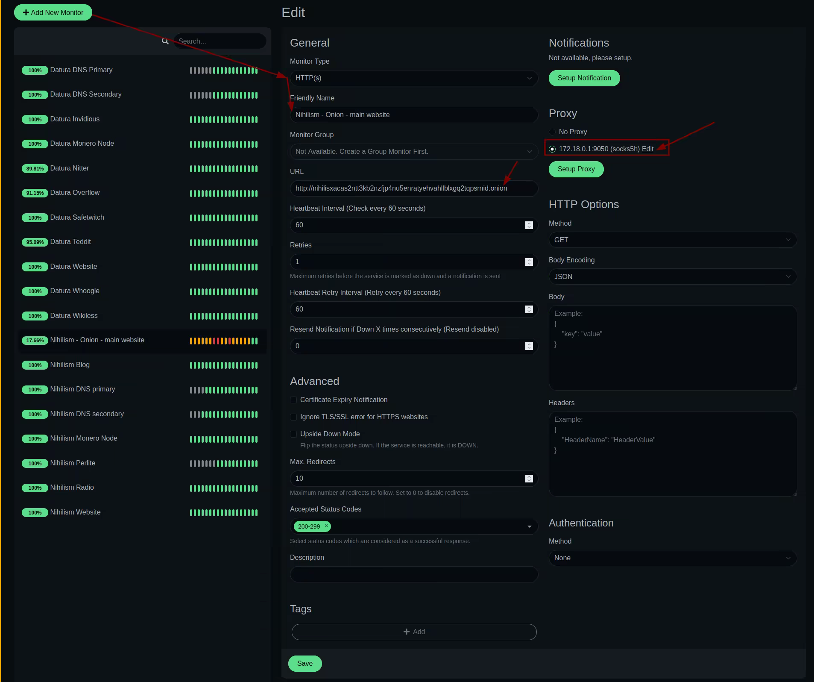Click the 100% badge of Datura DNS Primary
Image resolution: width=814 pixels, height=682 pixels.
pos(35,70)
